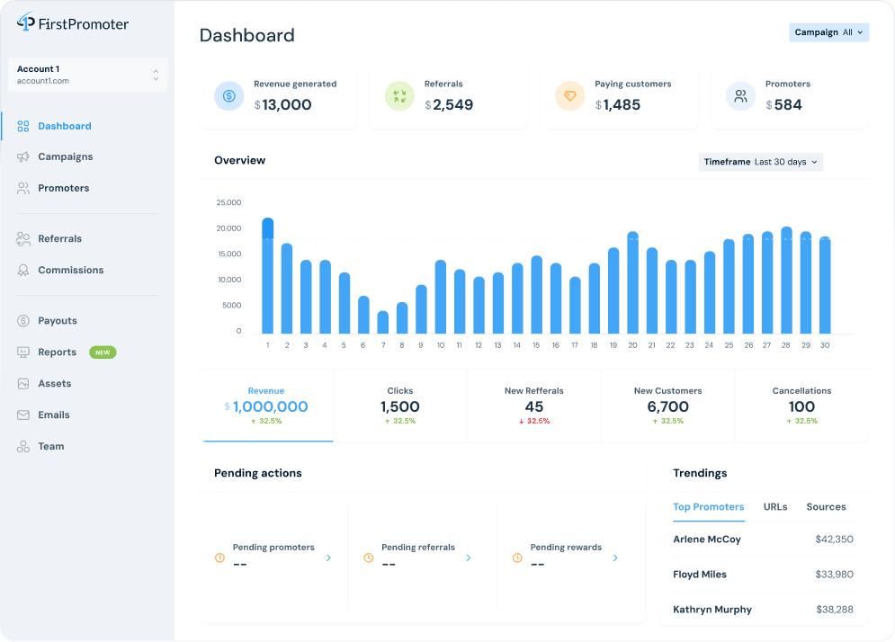Click the 2,549 referrals value
Screen dimensions: 895x642
coord(449,105)
